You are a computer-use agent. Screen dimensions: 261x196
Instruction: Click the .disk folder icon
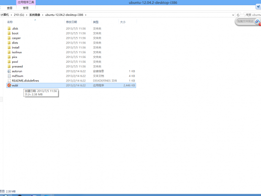click(9, 28)
